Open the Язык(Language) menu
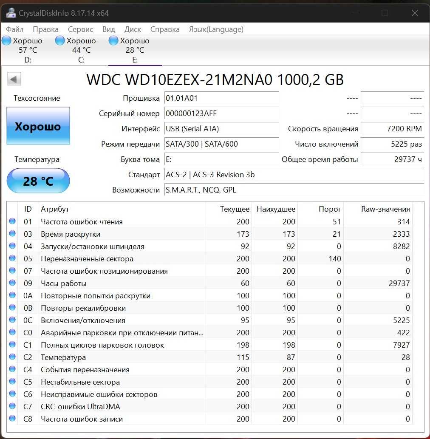Screen dimensions: 430x439 tap(216, 29)
